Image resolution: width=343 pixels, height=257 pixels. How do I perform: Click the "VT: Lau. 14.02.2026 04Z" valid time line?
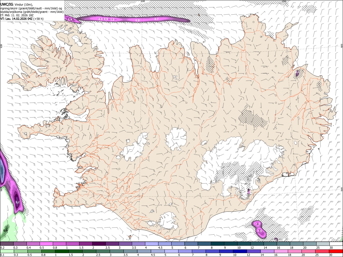click(x=17, y=19)
